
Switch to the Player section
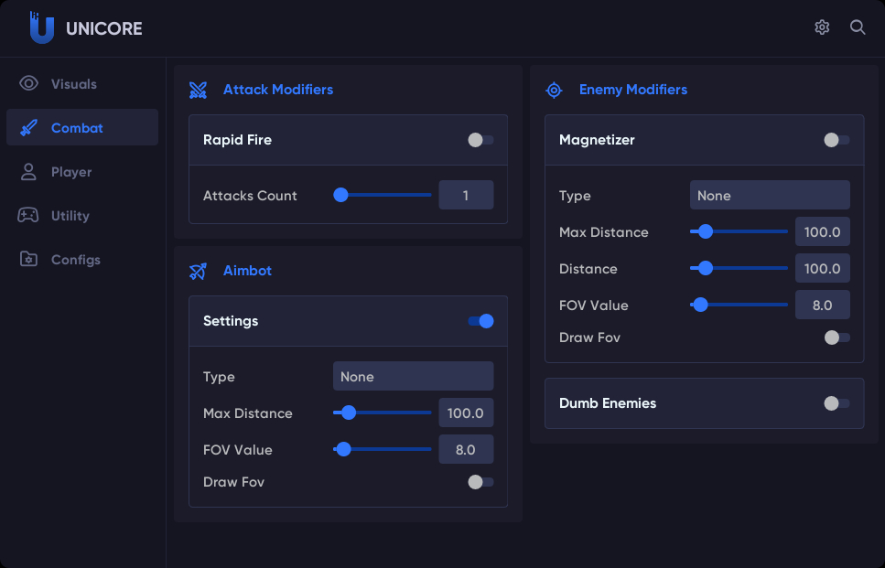click(x=73, y=171)
